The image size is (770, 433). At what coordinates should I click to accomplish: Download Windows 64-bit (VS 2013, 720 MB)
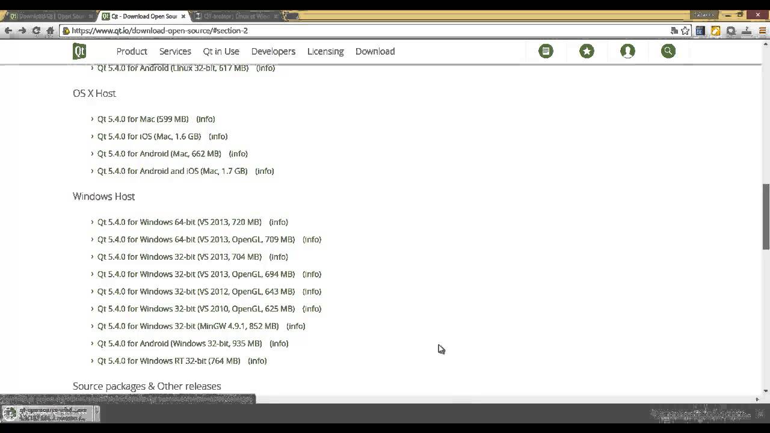179,223
